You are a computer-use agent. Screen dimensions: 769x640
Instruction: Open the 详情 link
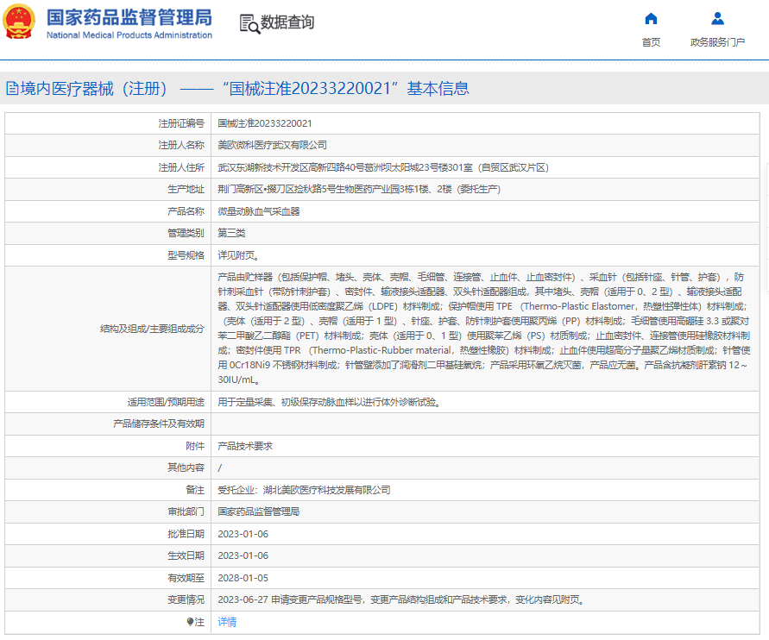point(227,622)
